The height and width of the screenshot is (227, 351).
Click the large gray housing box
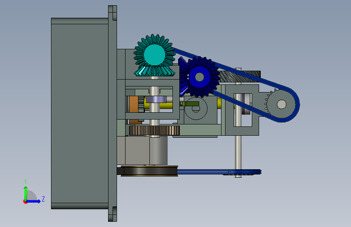80,113
